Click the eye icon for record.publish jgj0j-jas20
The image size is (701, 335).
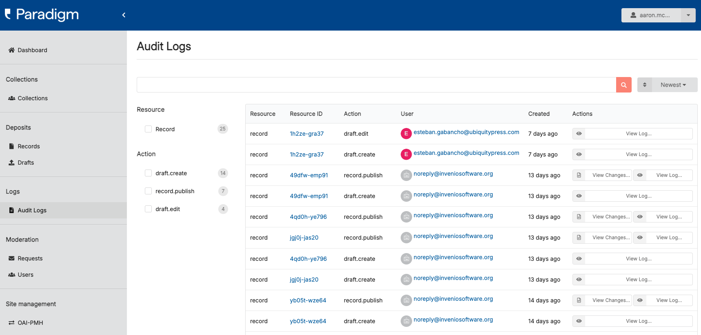[x=640, y=238]
